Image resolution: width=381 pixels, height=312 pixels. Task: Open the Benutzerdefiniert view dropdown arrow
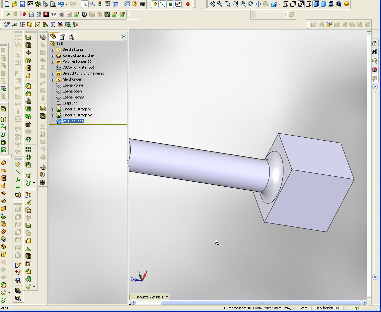167,297
